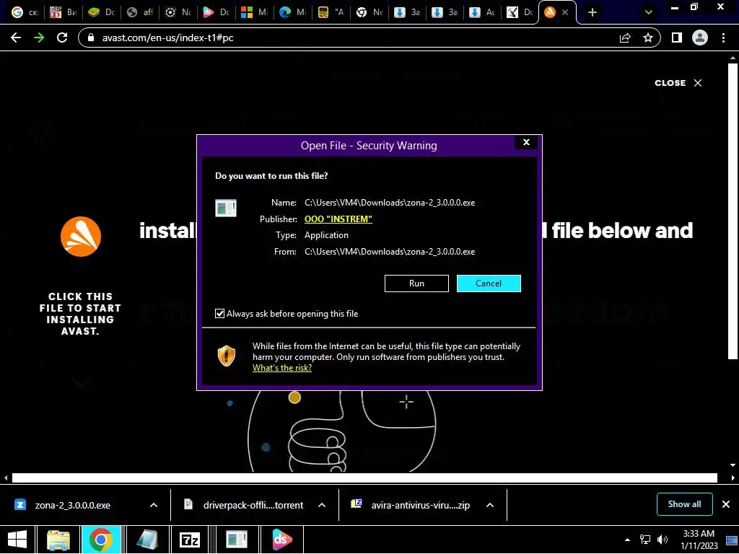Expand options for avira-antivirus zip download
Image resolution: width=739 pixels, height=554 pixels.
(490, 505)
